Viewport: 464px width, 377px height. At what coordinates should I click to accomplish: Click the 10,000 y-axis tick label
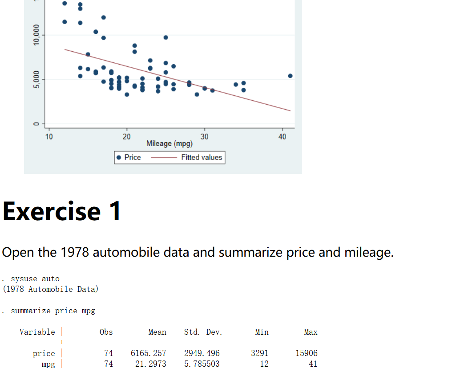36,35
